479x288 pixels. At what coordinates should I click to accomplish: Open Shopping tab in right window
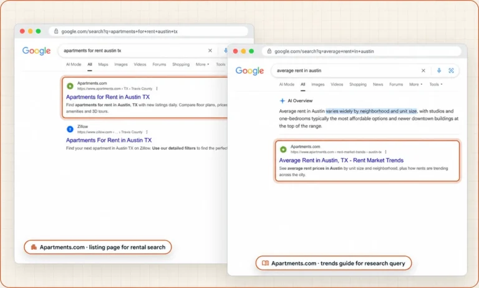tap(358, 84)
